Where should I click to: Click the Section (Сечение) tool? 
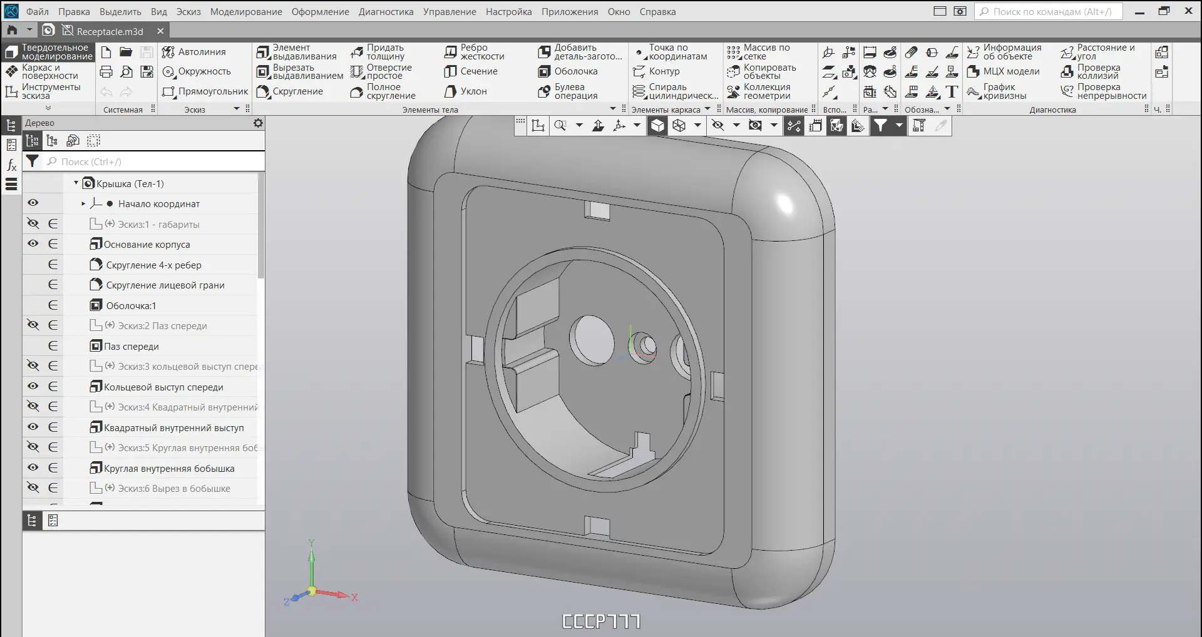click(471, 71)
